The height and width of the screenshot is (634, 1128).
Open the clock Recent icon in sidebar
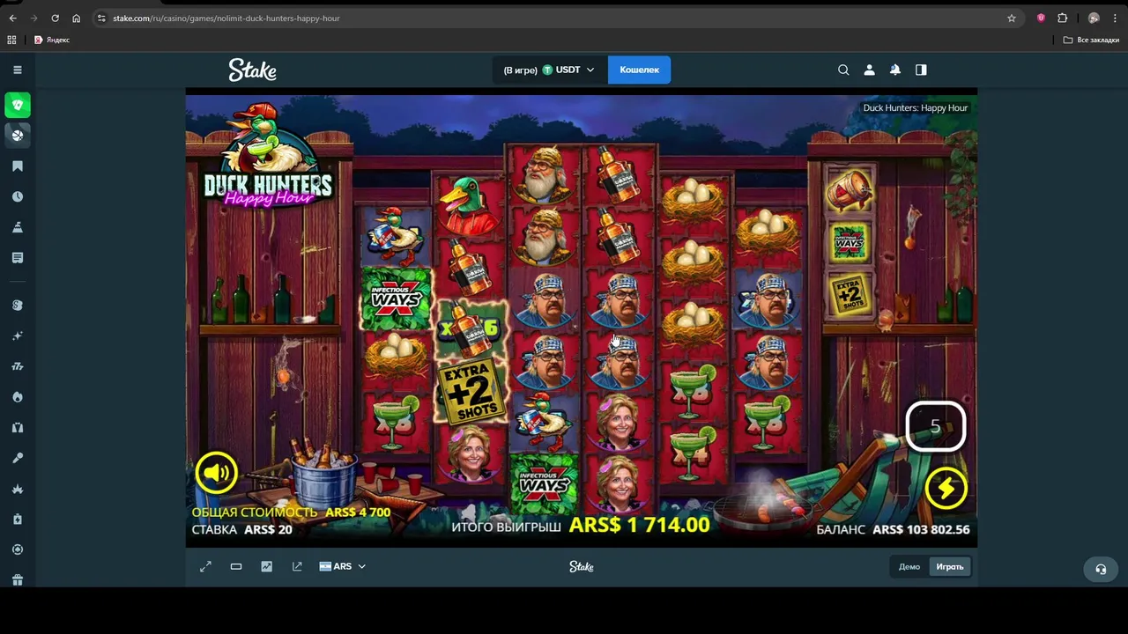tap(17, 197)
